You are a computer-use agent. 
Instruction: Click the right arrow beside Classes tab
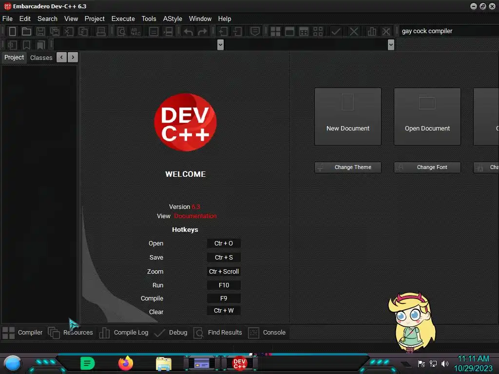tap(73, 57)
